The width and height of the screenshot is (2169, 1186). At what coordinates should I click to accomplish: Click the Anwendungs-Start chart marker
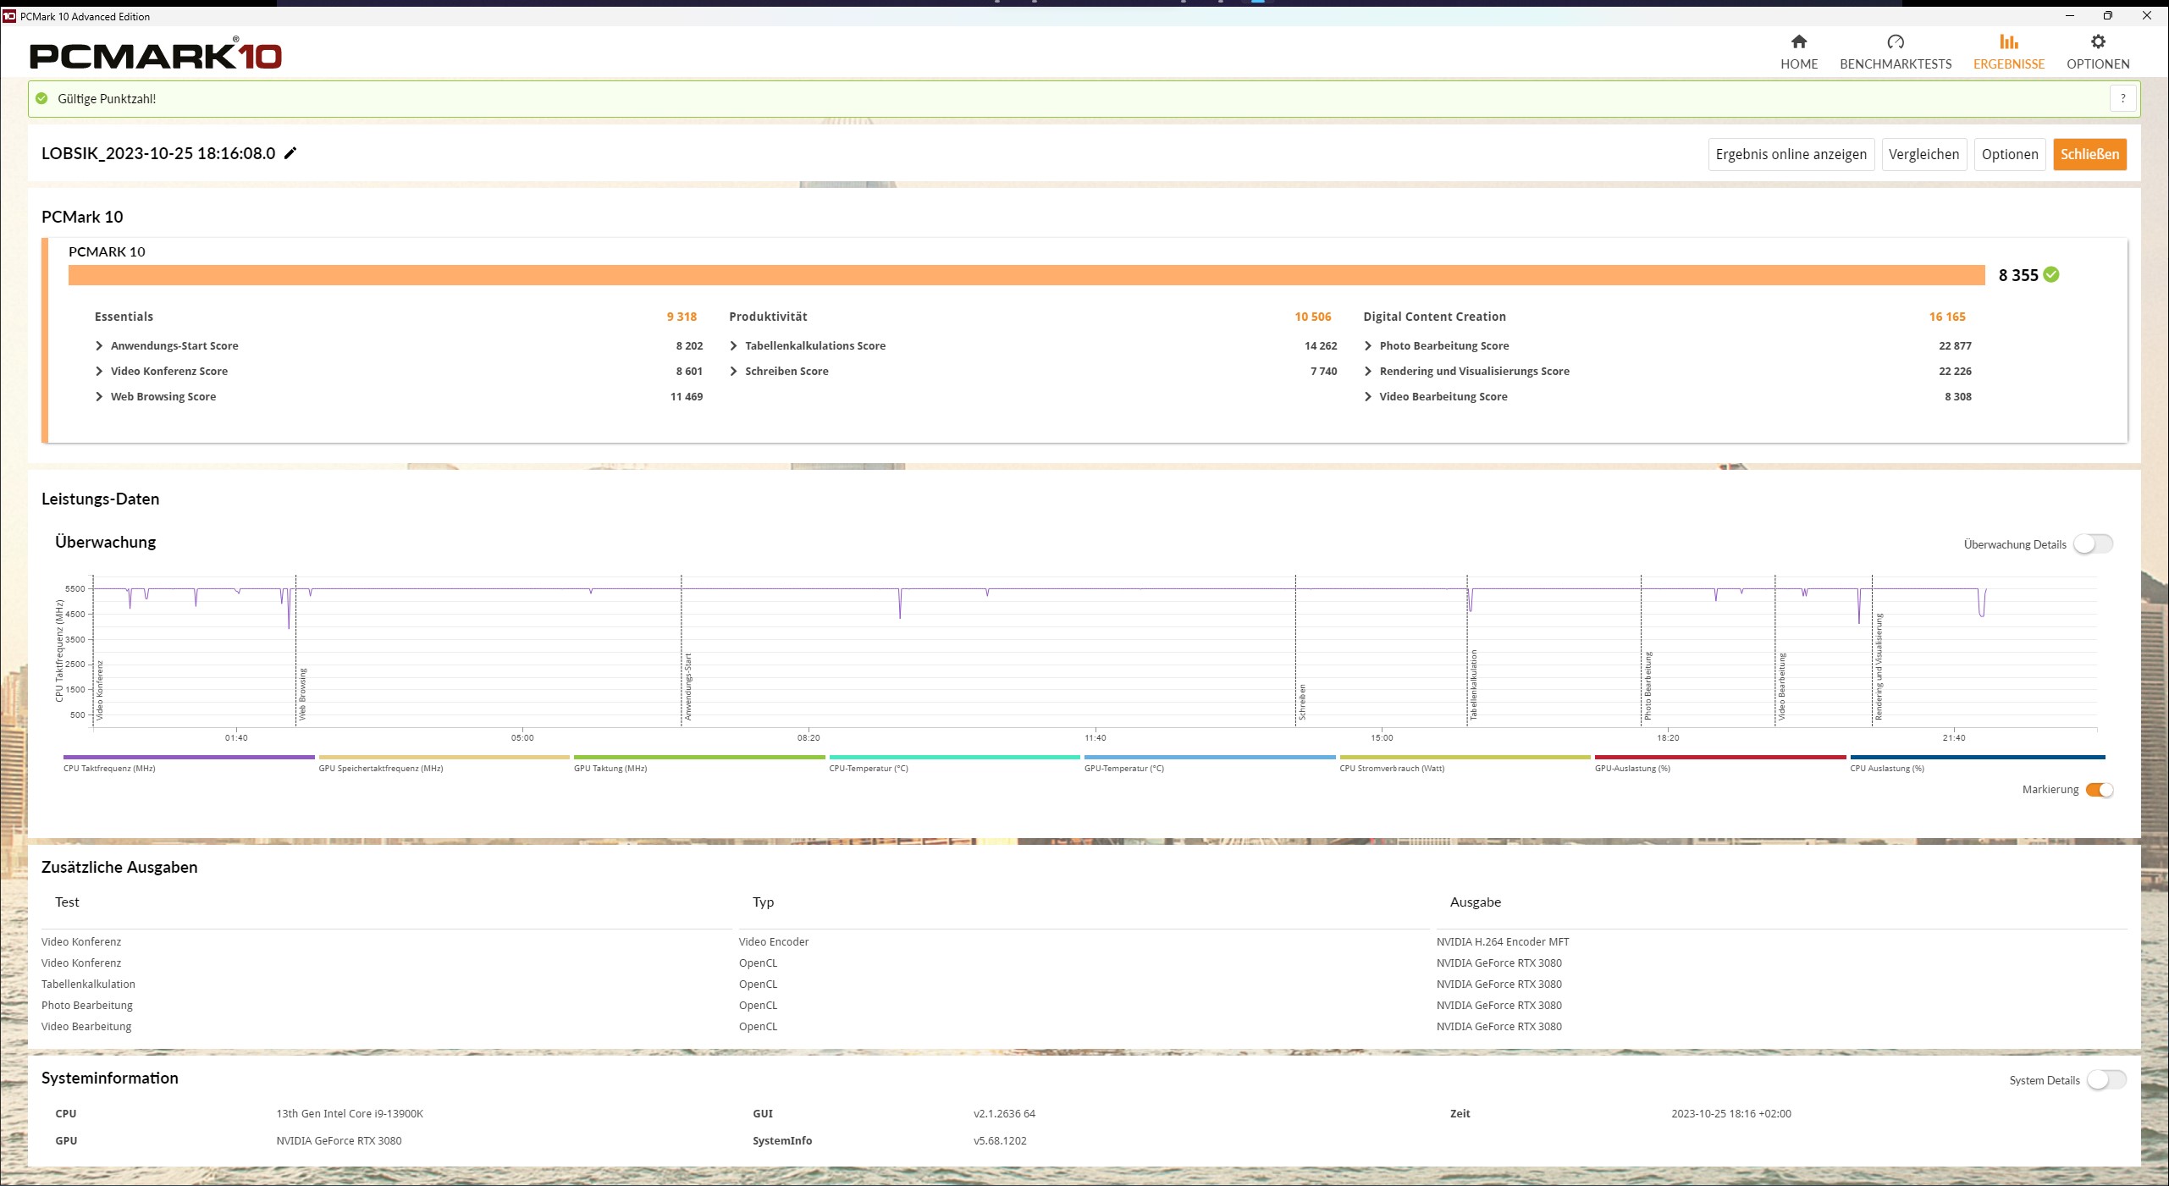[x=688, y=687]
